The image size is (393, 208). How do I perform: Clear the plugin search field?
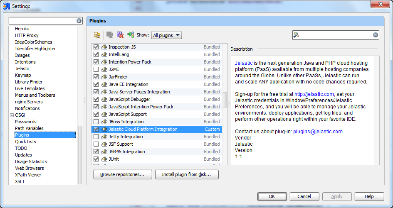pyautogui.click(x=375, y=35)
